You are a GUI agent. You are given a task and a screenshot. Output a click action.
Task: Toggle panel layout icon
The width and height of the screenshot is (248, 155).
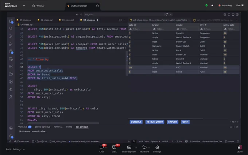(x=233, y=14)
